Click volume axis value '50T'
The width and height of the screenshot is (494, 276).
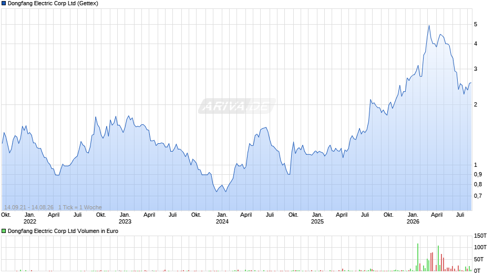[x=479, y=259]
